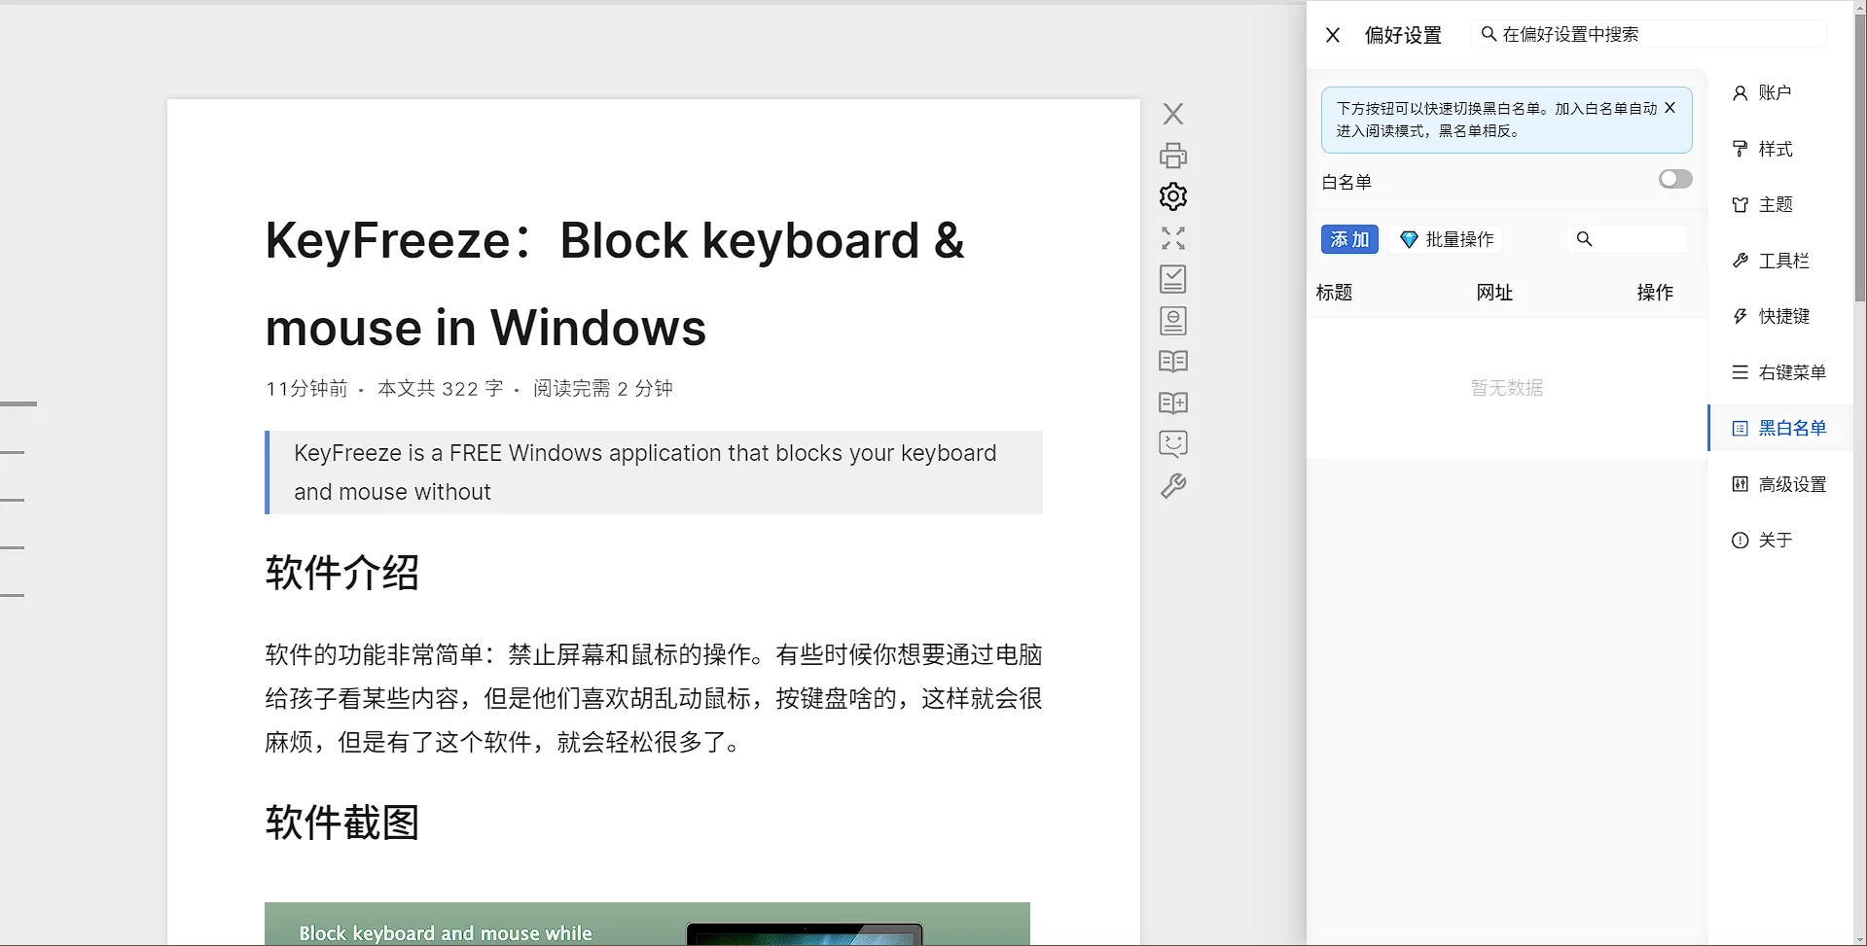Click the wrench tool icon
This screenshot has height=946, width=1867.
pyautogui.click(x=1173, y=486)
